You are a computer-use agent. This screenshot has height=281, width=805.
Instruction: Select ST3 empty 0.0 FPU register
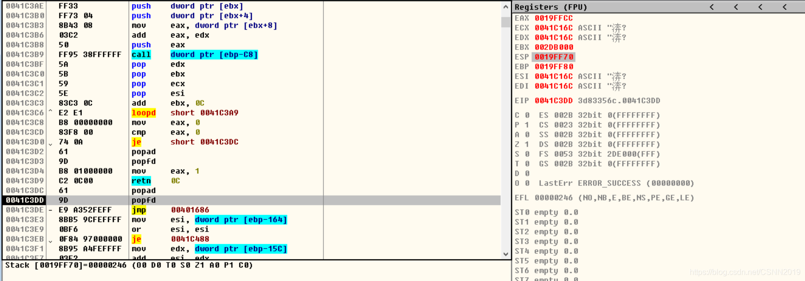546,241
